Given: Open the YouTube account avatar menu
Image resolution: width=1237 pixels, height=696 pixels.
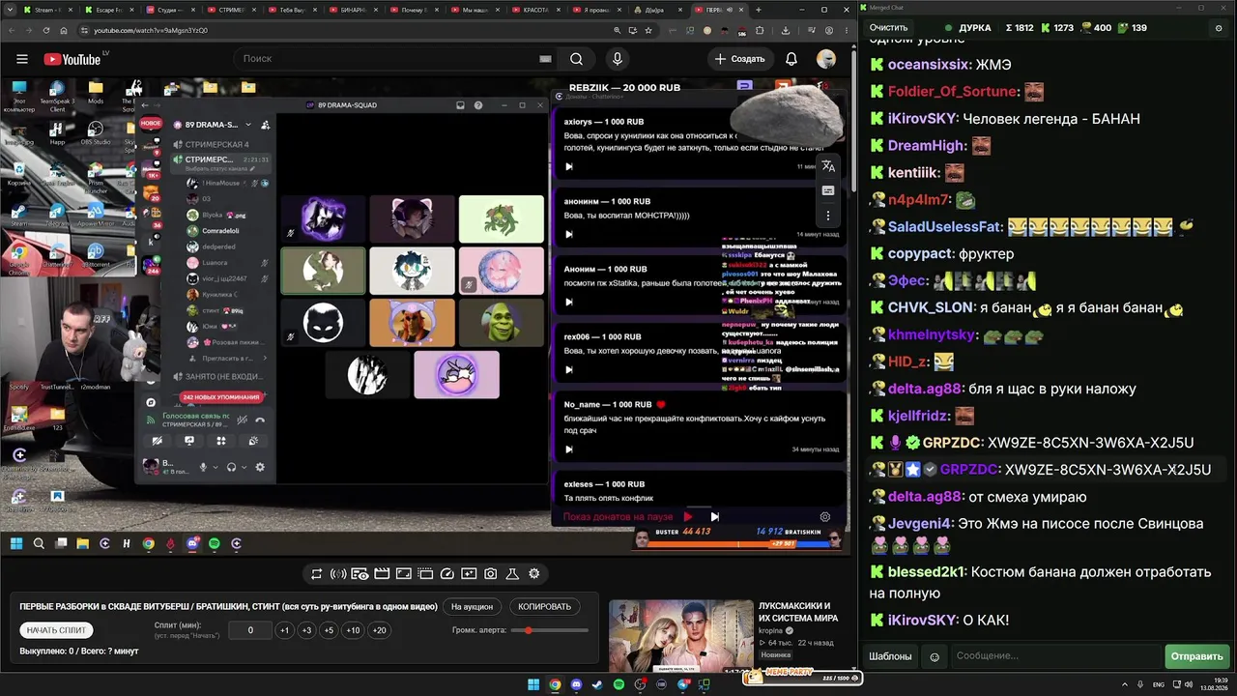Looking at the screenshot, I should (x=826, y=59).
